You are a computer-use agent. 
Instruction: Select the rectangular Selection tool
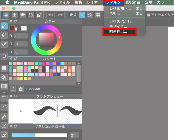pyautogui.click(x=4, y=98)
